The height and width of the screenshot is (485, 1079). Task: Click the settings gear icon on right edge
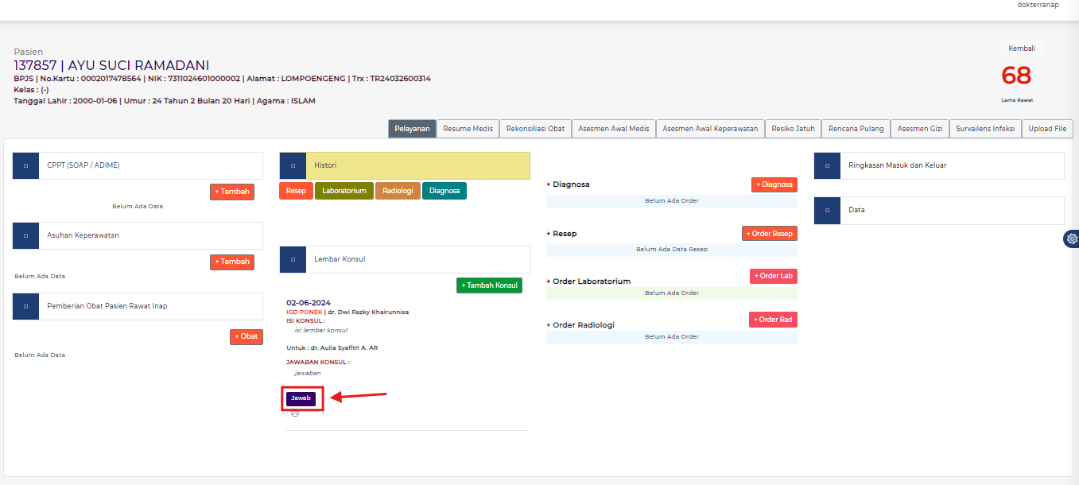(1072, 239)
